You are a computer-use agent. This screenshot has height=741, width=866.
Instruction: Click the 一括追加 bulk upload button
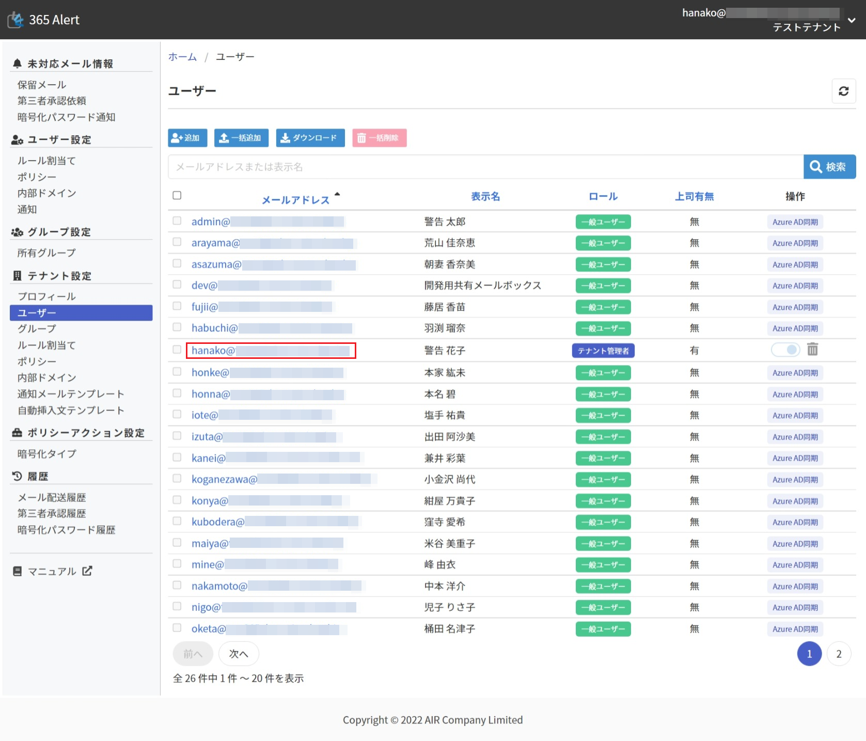(x=241, y=138)
